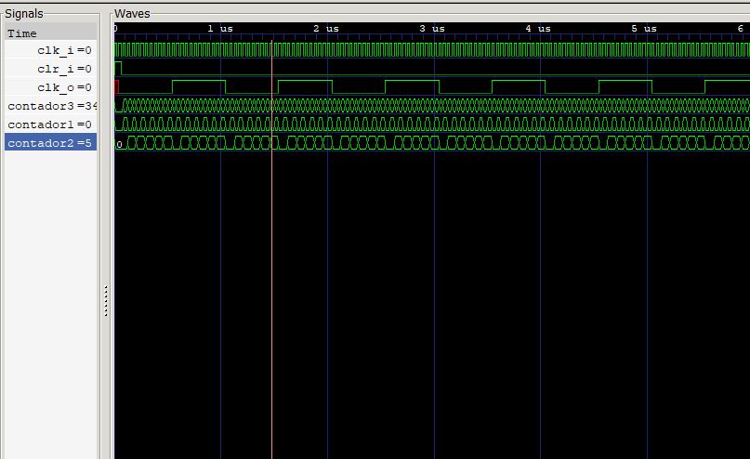Click the clr_i reset pulse at waveform start

point(118,68)
